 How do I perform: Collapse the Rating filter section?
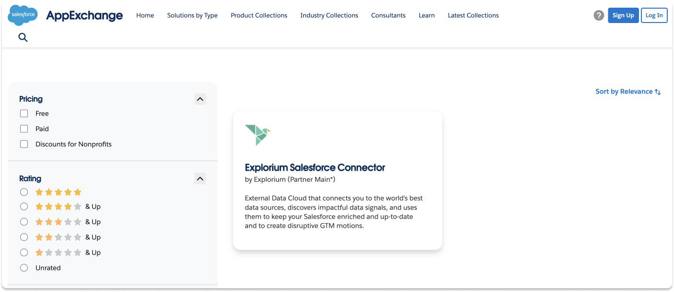(x=200, y=178)
